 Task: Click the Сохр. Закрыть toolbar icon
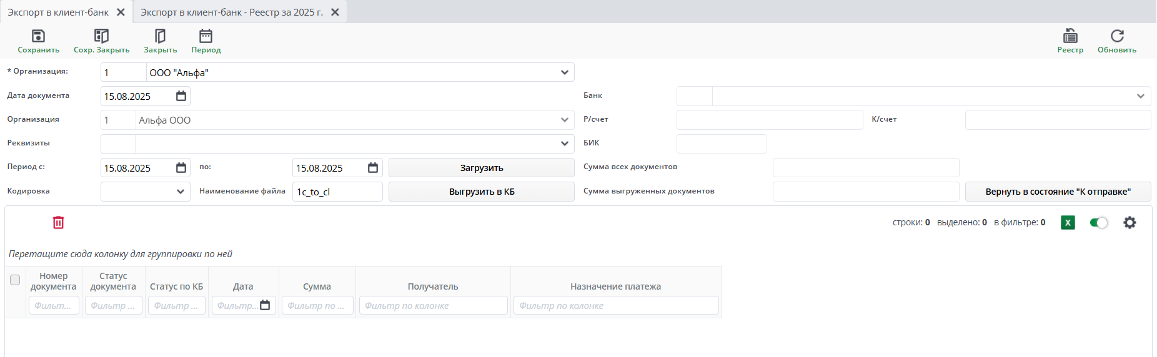(x=101, y=36)
